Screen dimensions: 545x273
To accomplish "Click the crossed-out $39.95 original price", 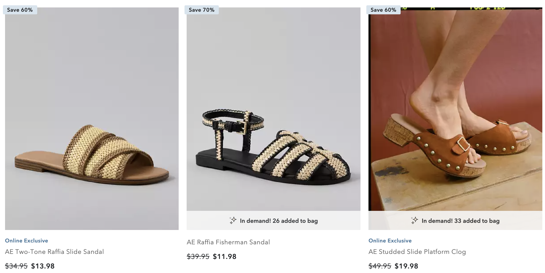I will click(x=198, y=257).
